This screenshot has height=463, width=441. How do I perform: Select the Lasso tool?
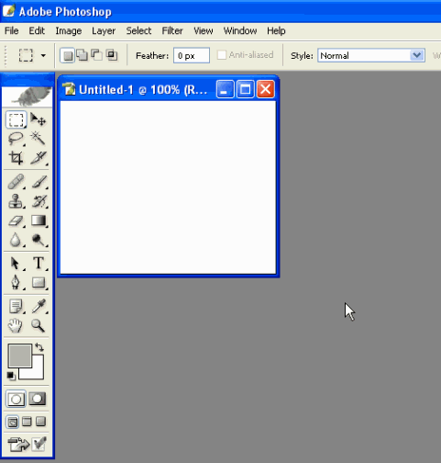[x=16, y=139]
